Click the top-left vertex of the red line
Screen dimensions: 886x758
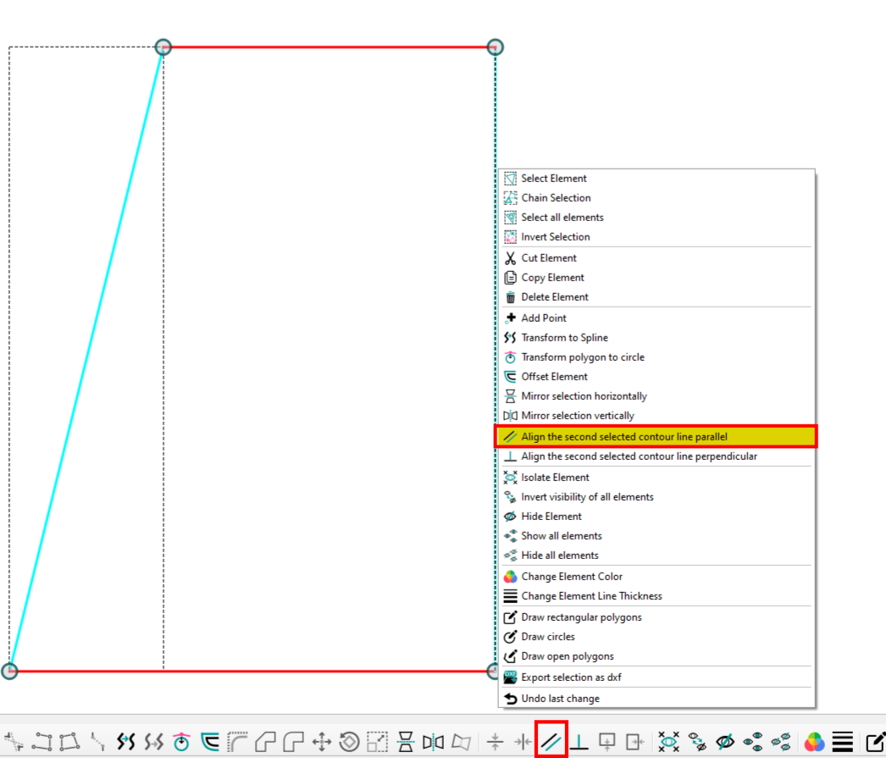[x=163, y=47]
